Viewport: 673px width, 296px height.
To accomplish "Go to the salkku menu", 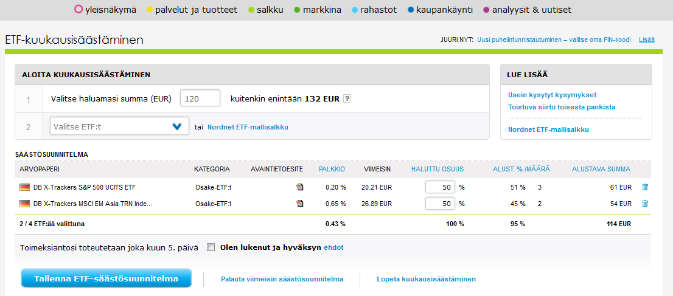I will (266, 10).
